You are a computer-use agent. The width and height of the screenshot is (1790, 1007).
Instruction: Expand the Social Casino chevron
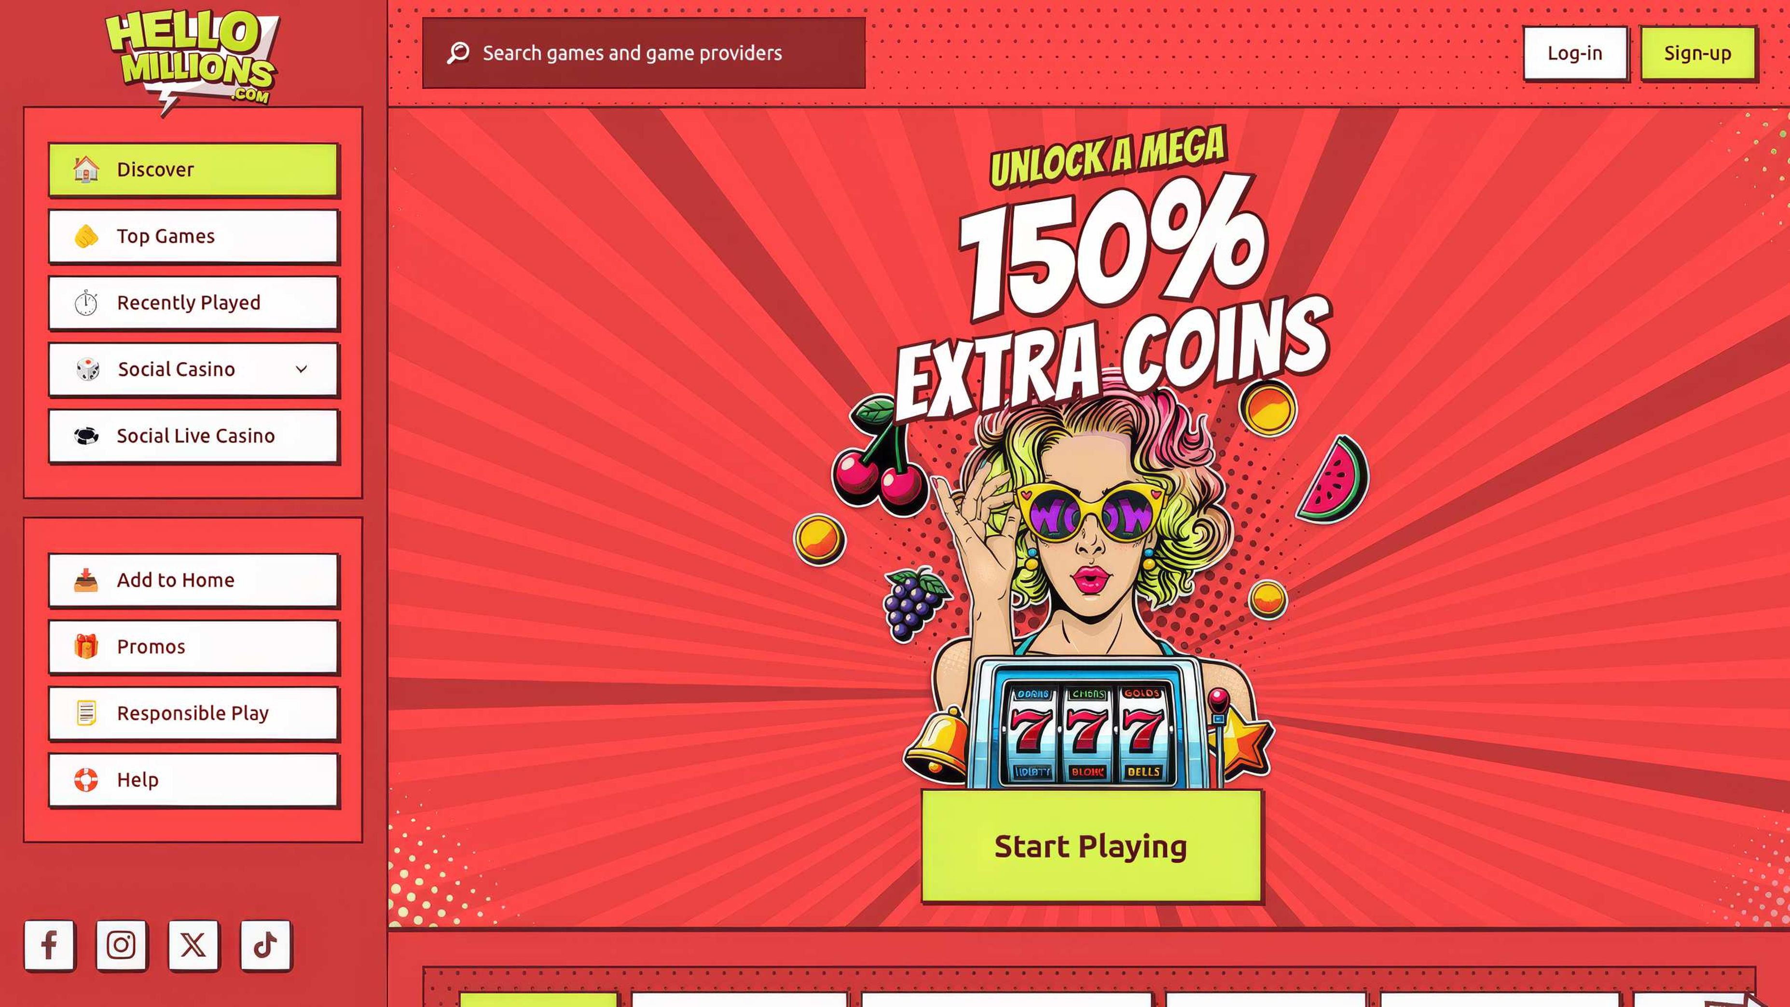302,369
